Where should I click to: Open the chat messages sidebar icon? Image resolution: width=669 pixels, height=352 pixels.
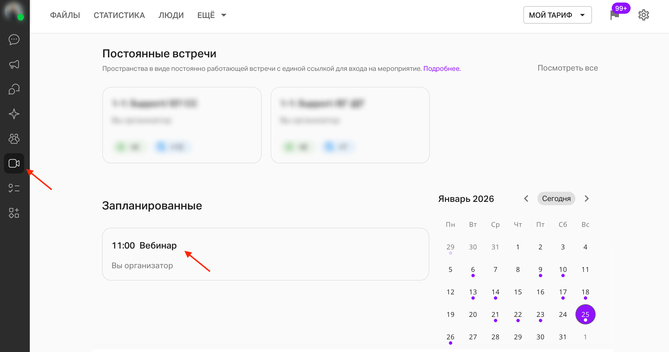coord(14,40)
